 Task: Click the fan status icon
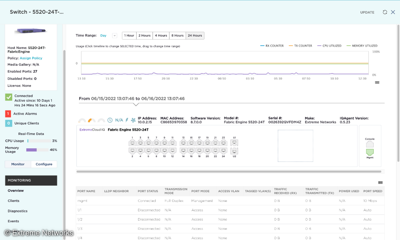pyautogui.click(x=133, y=120)
